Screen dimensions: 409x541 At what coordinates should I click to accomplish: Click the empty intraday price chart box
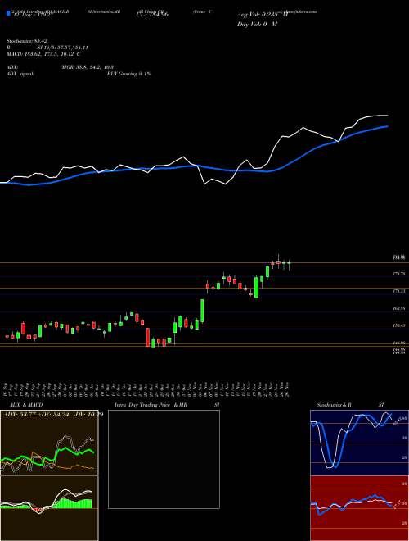[x=164, y=459]
